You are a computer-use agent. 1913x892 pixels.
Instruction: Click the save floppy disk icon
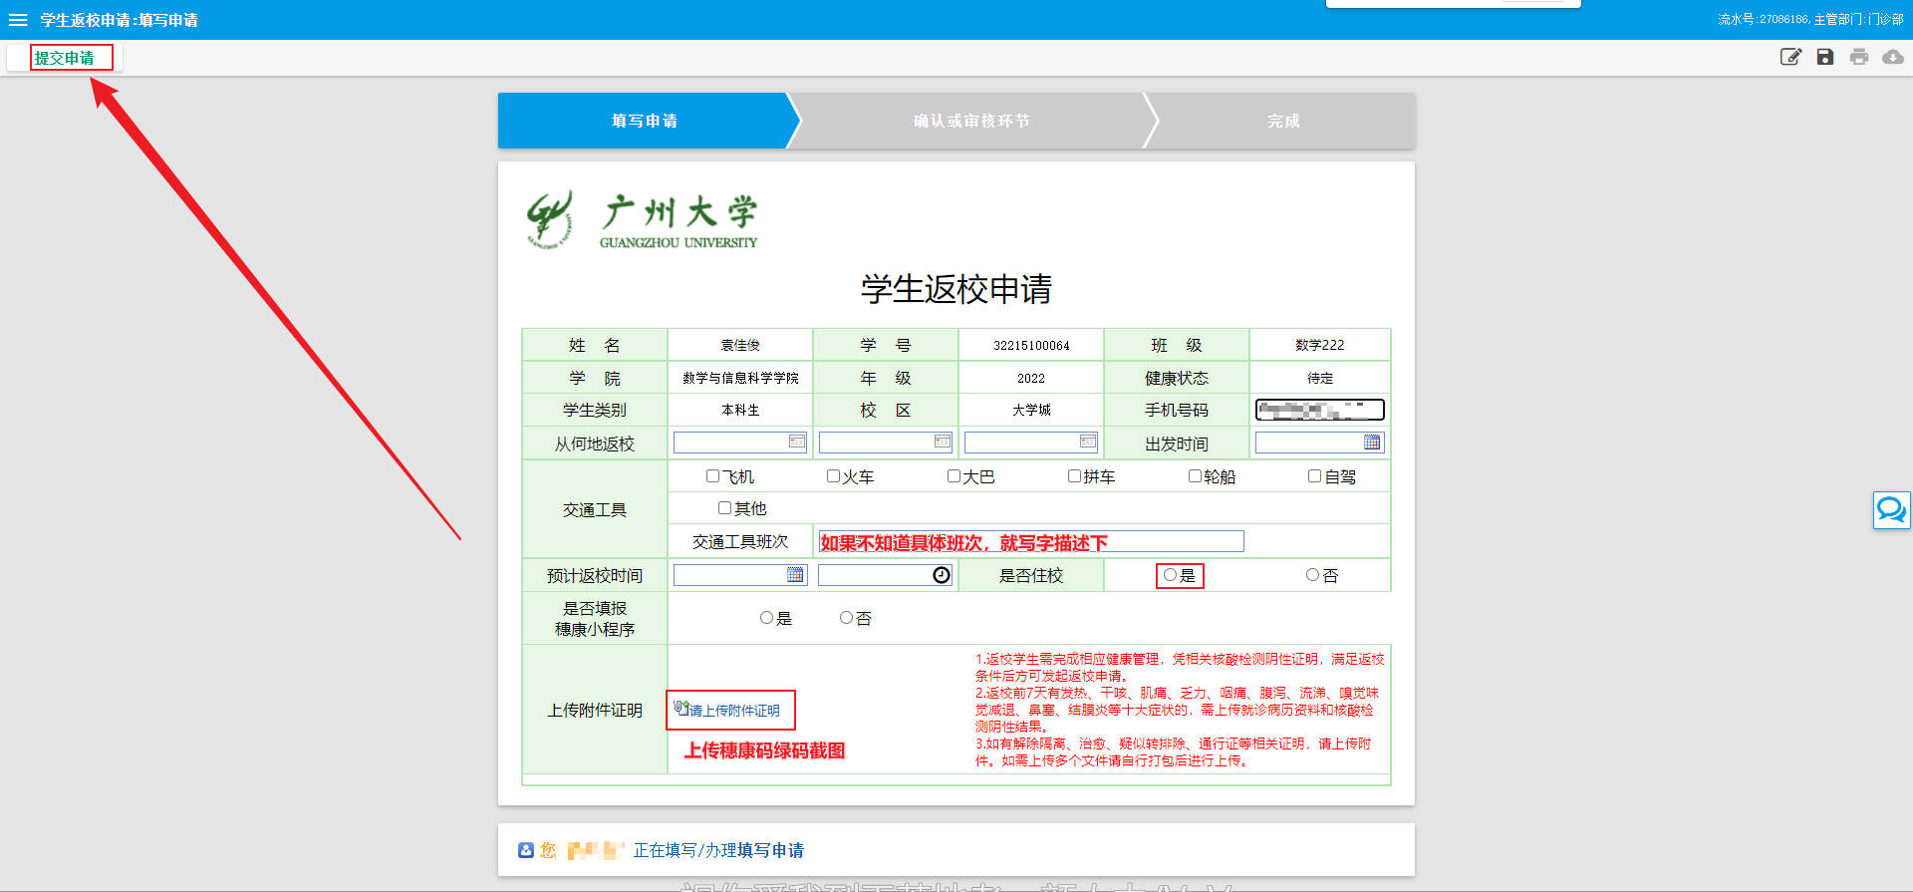(x=1825, y=57)
